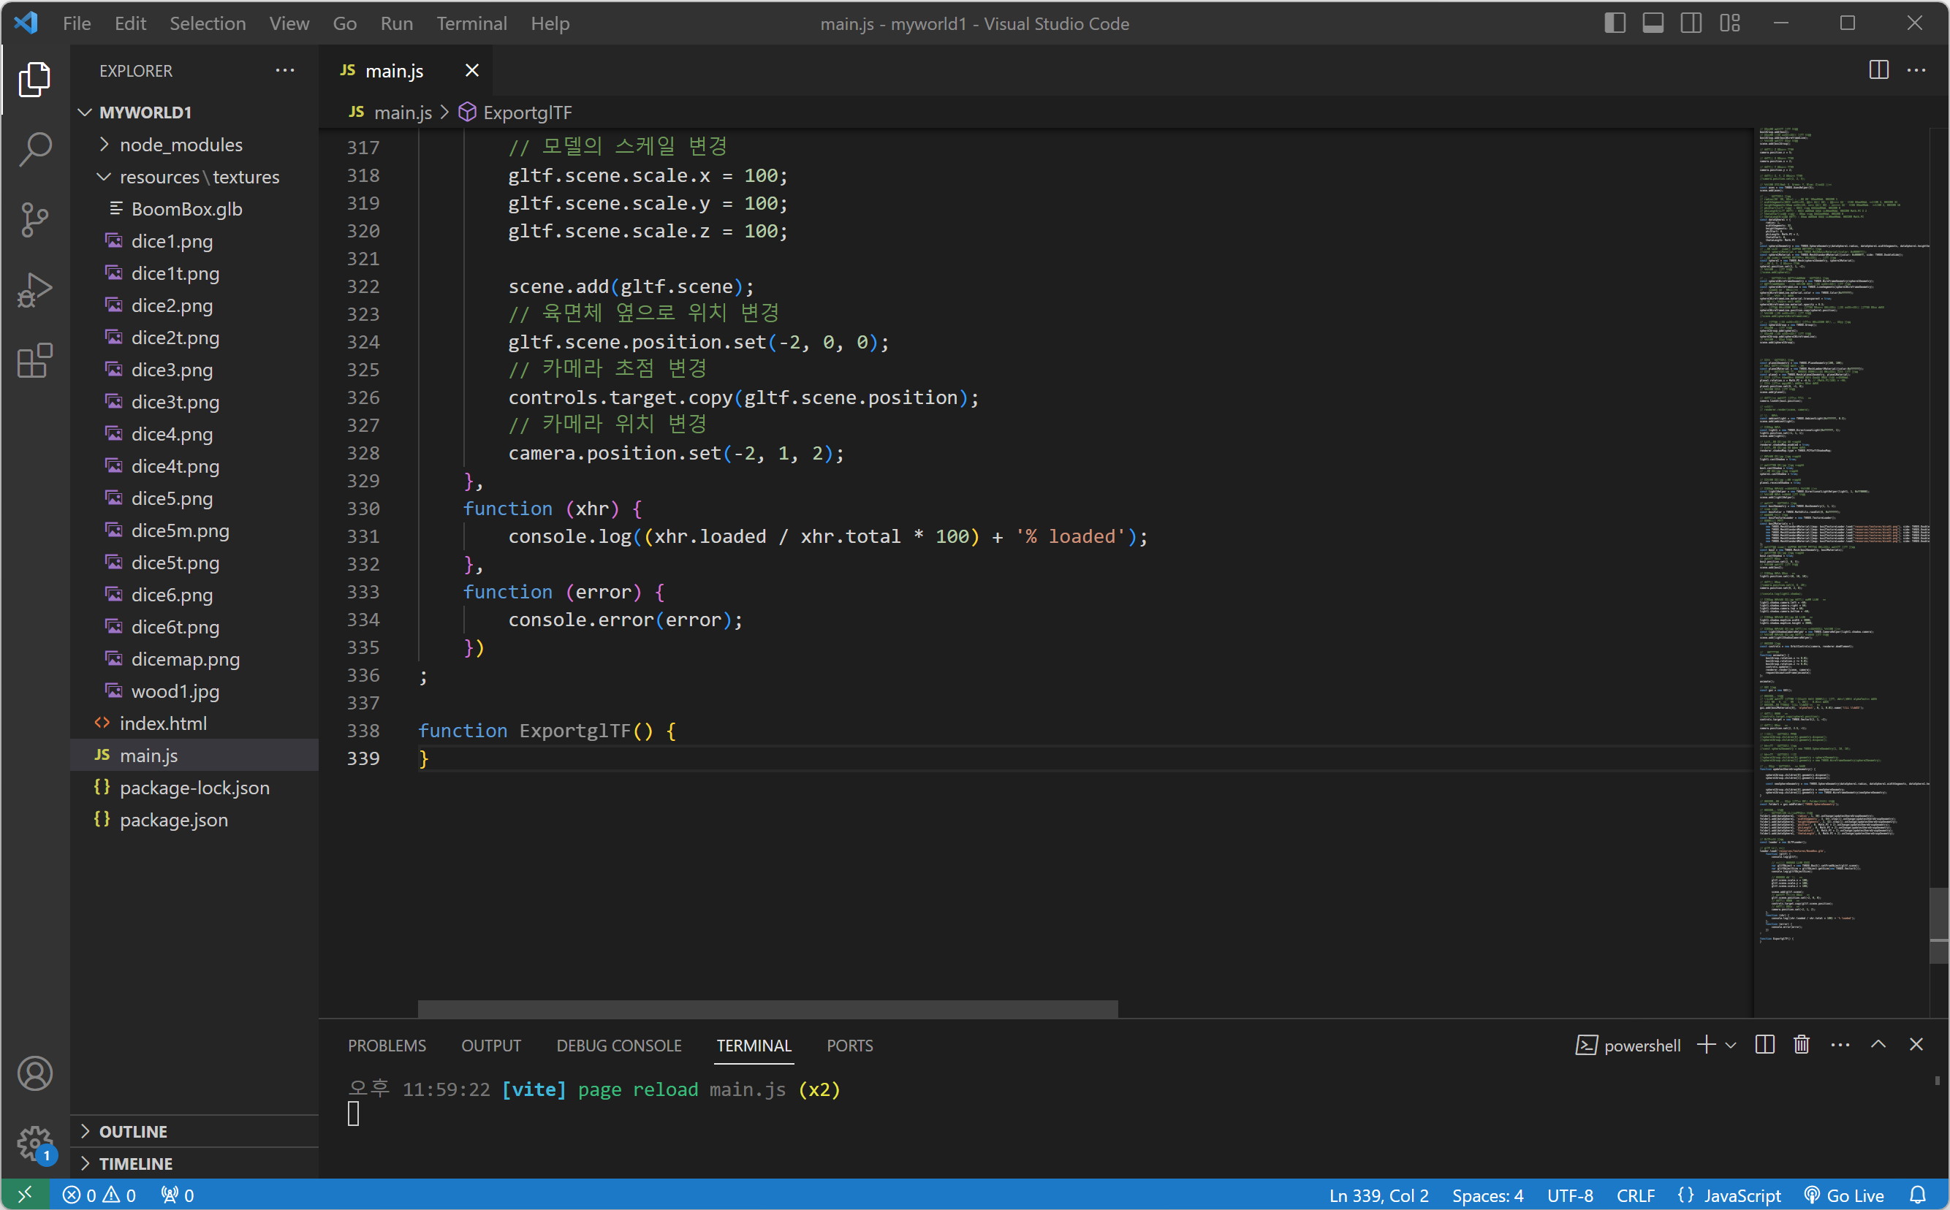Open the Search view in activity bar
Image resolution: width=1950 pixels, height=1210 pixels.
tap(34, 149)
